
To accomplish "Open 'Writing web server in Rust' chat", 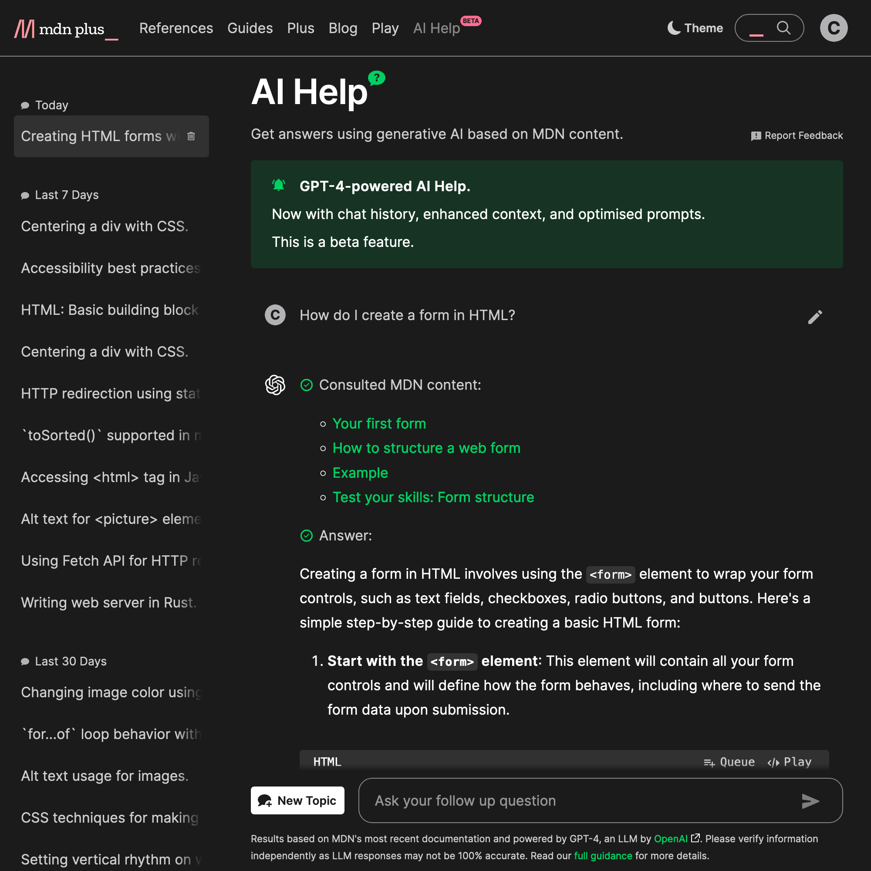I will (108, 602).
